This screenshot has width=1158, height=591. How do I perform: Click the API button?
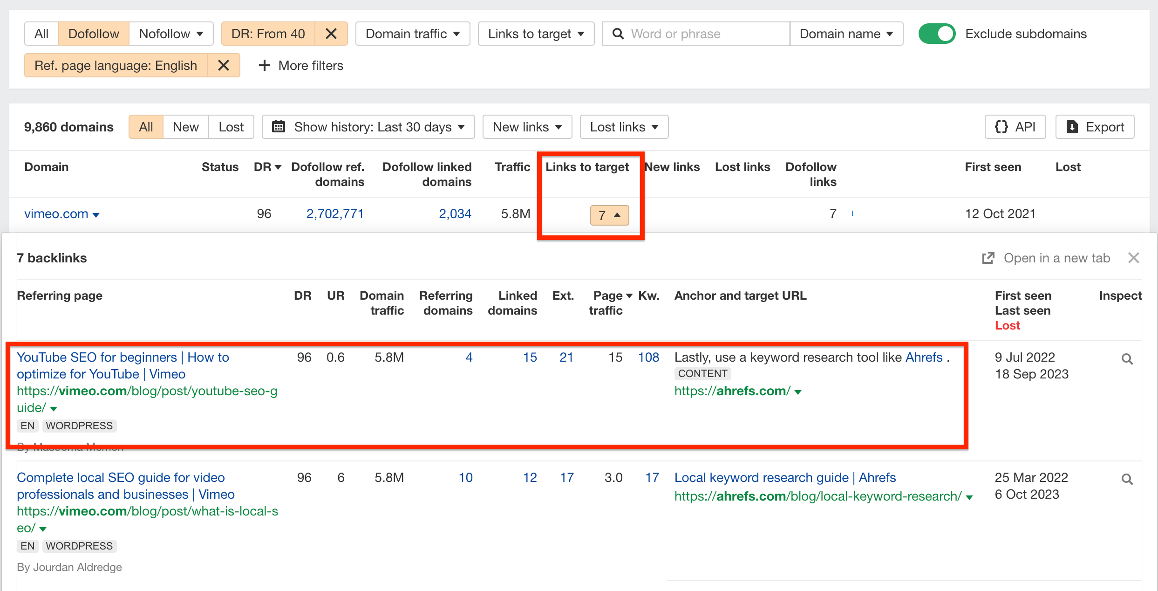coord(1015,127)
